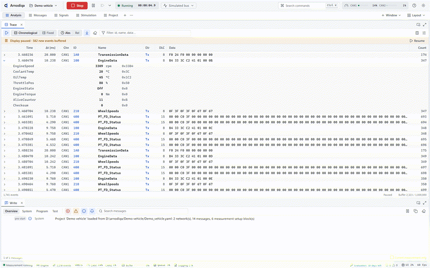The height and width of the screenshot is (268, 430).
Task: Open dropdown arrow next to step icon
Action: [110, 5]
